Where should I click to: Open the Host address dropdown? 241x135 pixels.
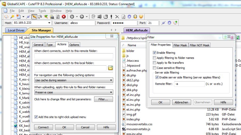click(x=49, y=23)
